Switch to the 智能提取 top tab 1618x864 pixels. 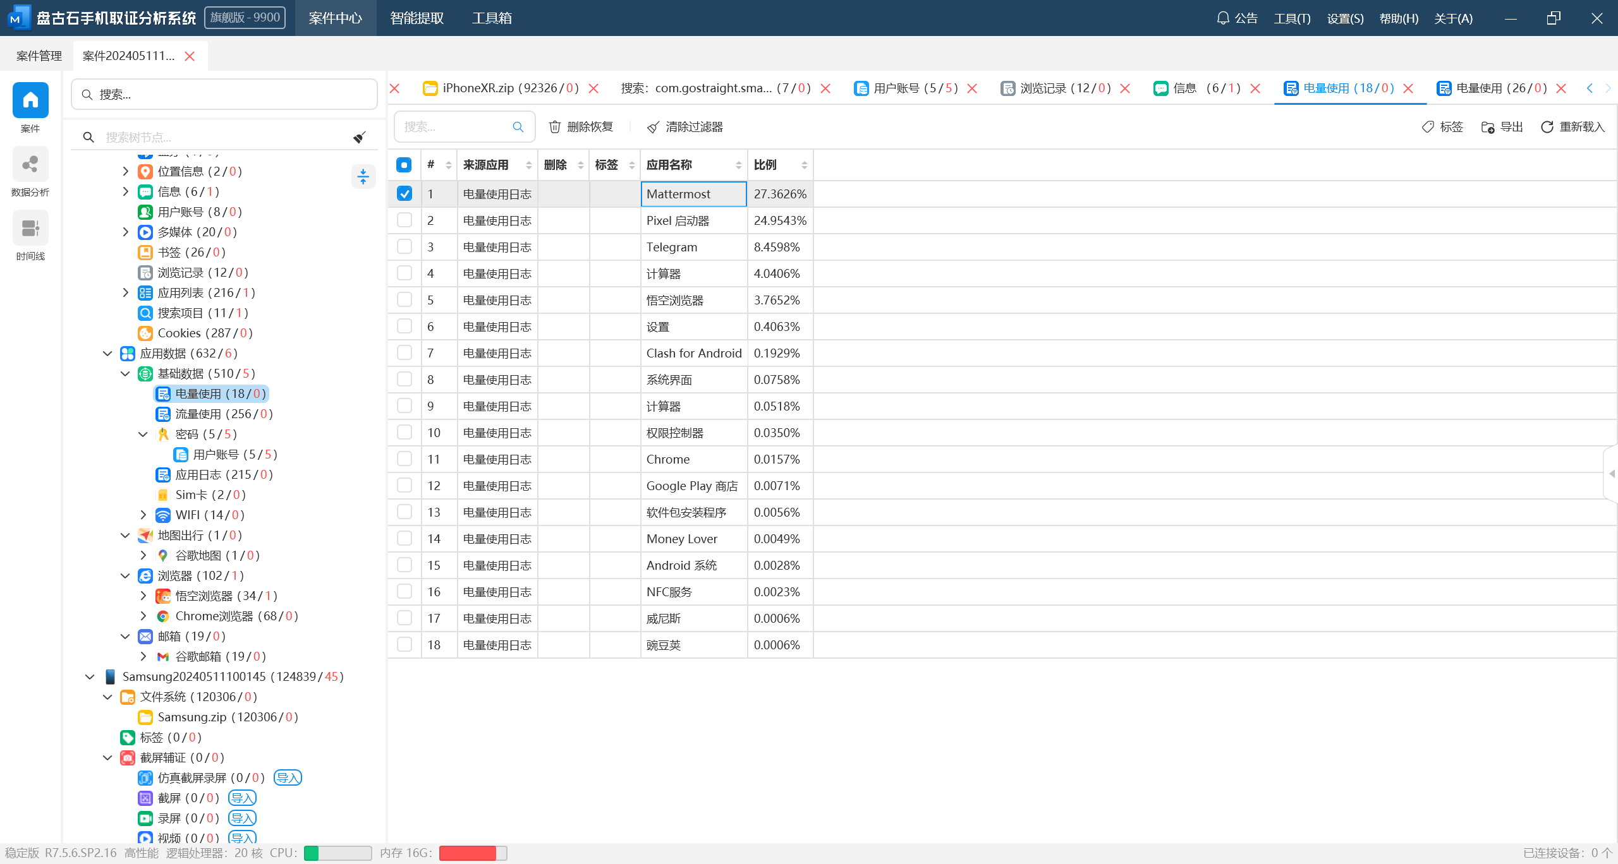click(x=417, y=18)
